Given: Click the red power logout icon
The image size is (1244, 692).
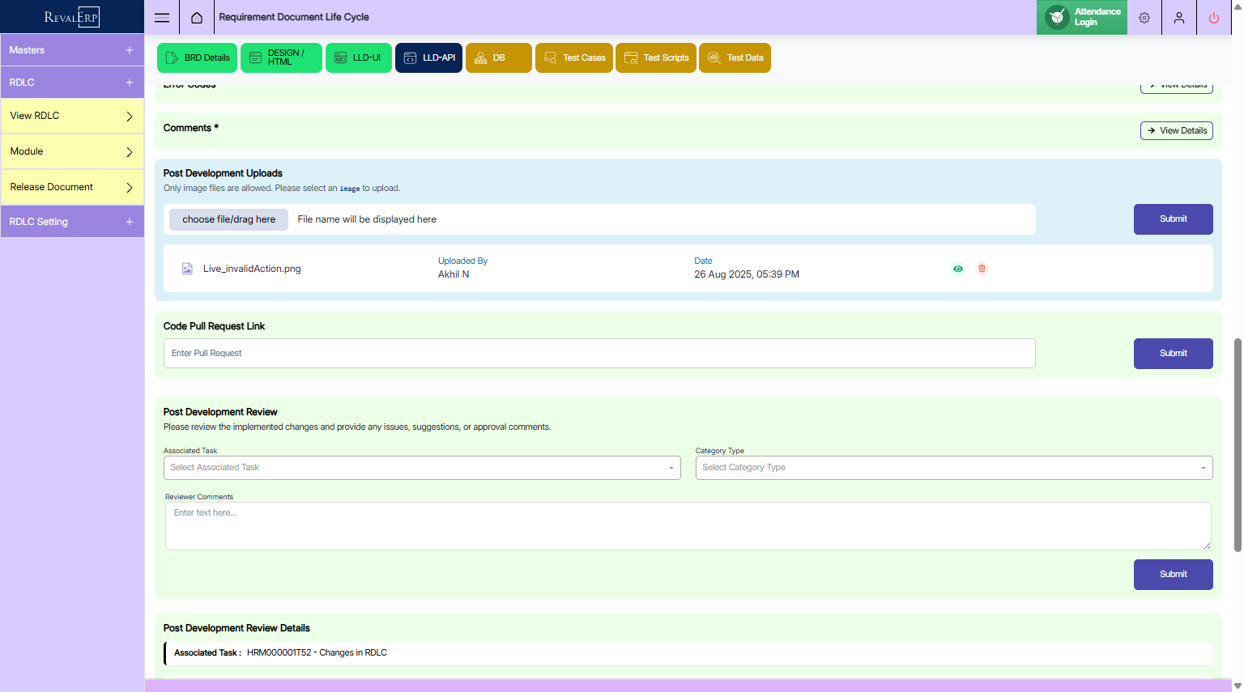Looking at the screenshot, I should [x=1213, y=18].
